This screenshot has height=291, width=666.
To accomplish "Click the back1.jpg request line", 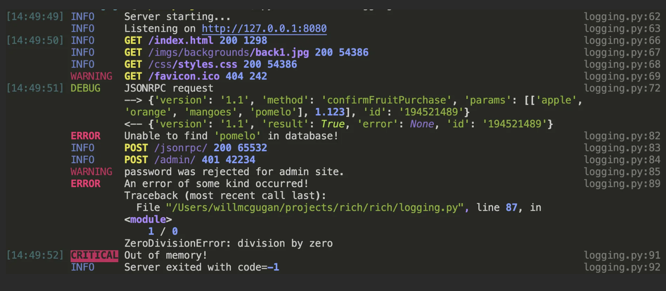I will coord(246,52).
